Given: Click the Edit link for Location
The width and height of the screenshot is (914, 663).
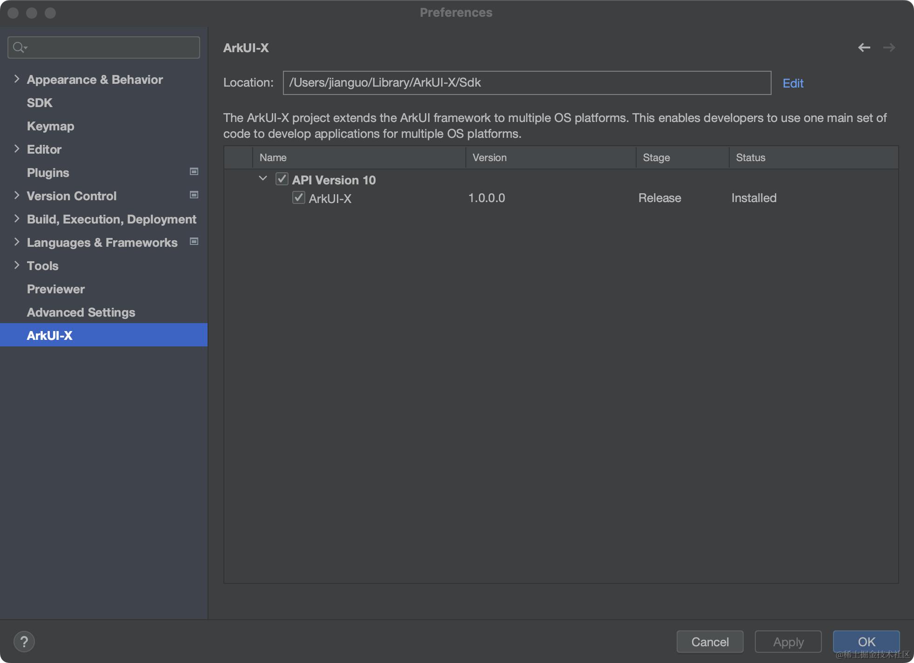Looking at the screenshot, I should tap(793, 83).
